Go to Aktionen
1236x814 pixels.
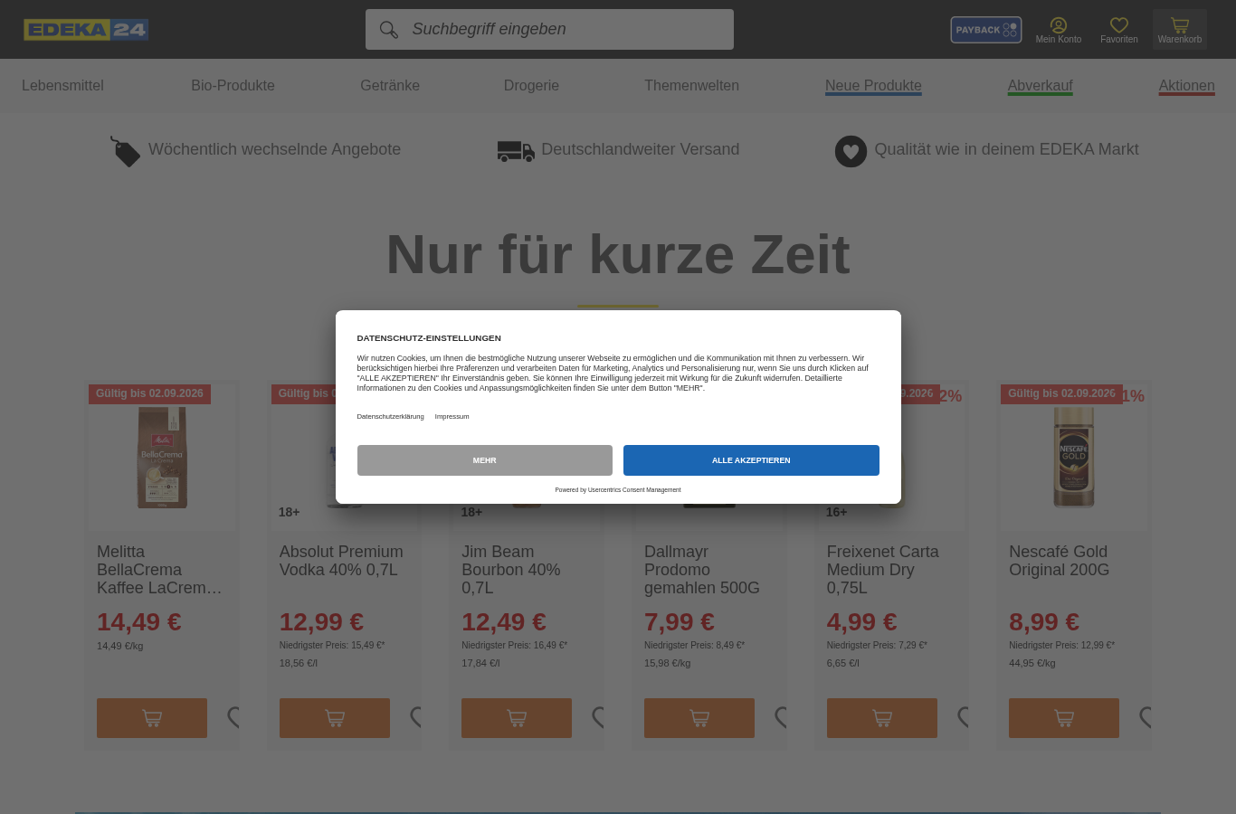click(x=1187, y=86)
